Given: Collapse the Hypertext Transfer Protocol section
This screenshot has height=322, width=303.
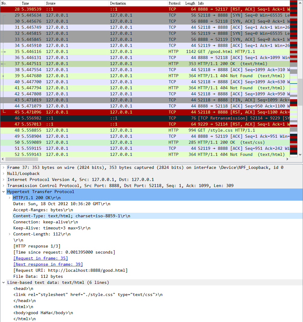Looking at the screenshot, I should point(4,192).
